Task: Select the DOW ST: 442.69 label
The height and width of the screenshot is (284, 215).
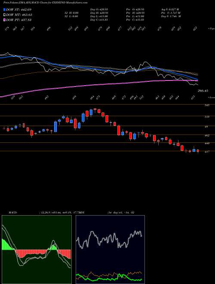Action: click(19, 9)
